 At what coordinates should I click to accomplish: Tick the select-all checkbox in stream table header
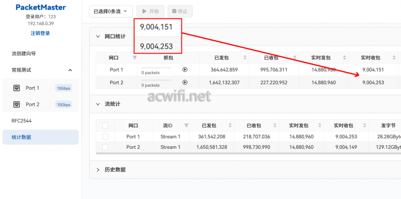coord(105,125)
